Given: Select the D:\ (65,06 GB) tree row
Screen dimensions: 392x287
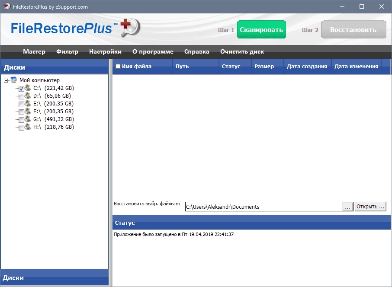Looking at the screenshot, I should point(52,96).
